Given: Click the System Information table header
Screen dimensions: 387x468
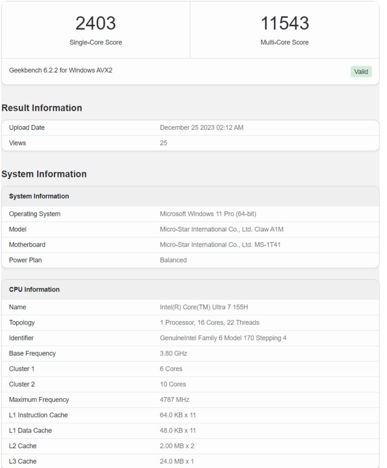Looking at the screenshot, I should (39, 196).
